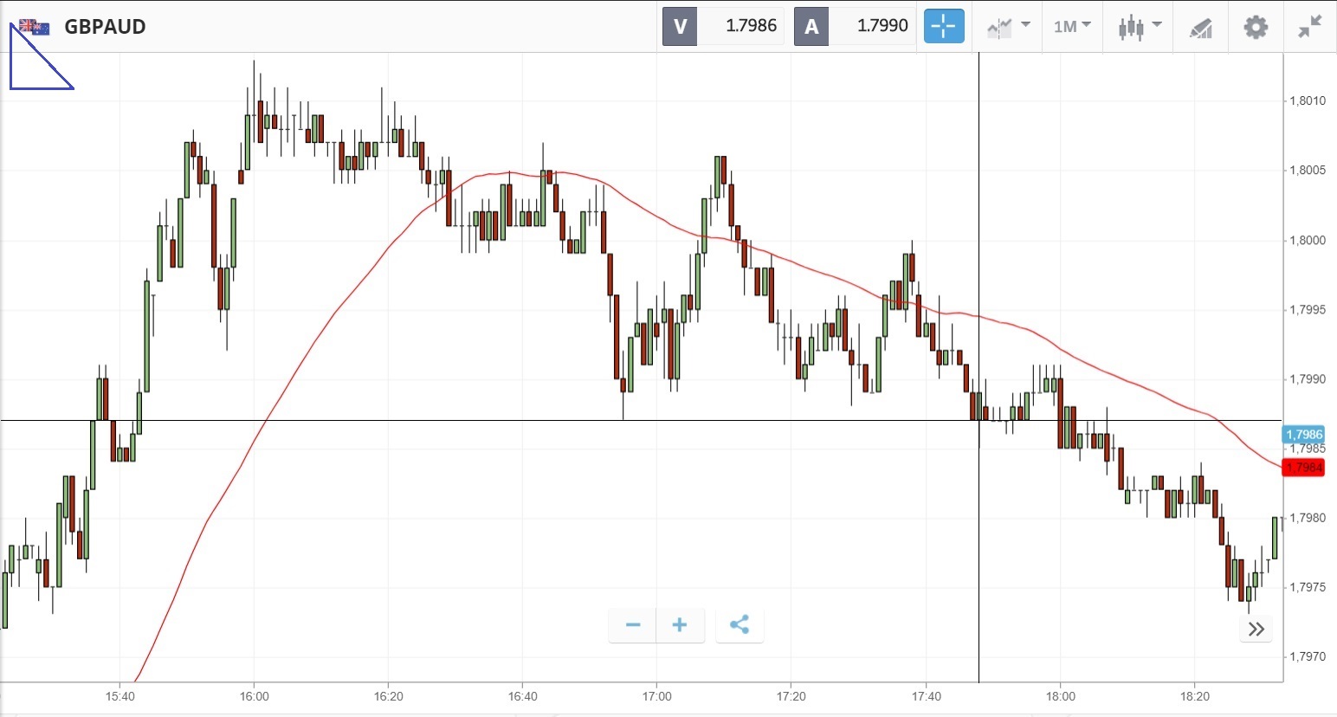Image resolution: width=1337 pixels, height=717 pixels.
Task: Click the 17:40 time axis label
Action: click(927, 696)
